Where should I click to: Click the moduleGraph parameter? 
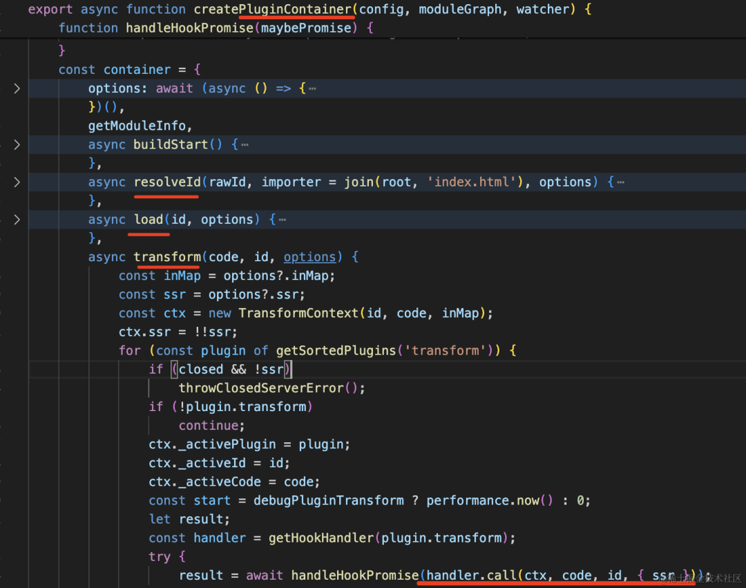pos(460,10)
